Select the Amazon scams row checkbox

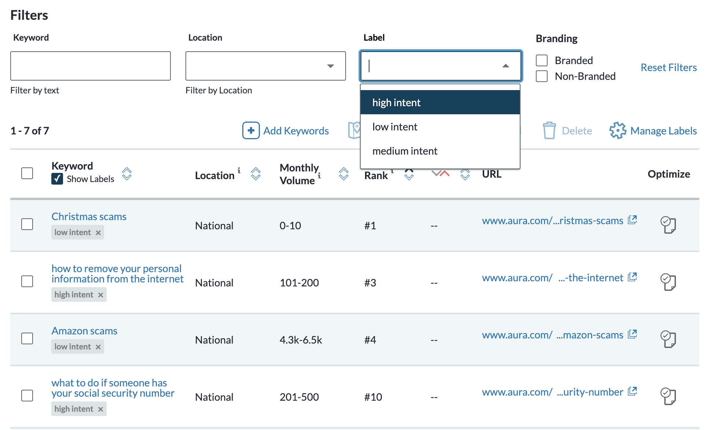[x=27, y=339]
